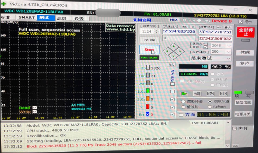
Task: Click the dark gray 250 block swatch
Action: click(148, 83)
